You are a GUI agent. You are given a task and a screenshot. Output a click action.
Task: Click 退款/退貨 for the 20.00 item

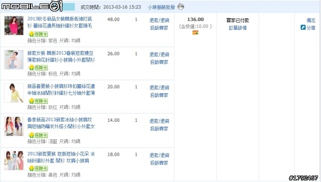[x=159, y=88]
